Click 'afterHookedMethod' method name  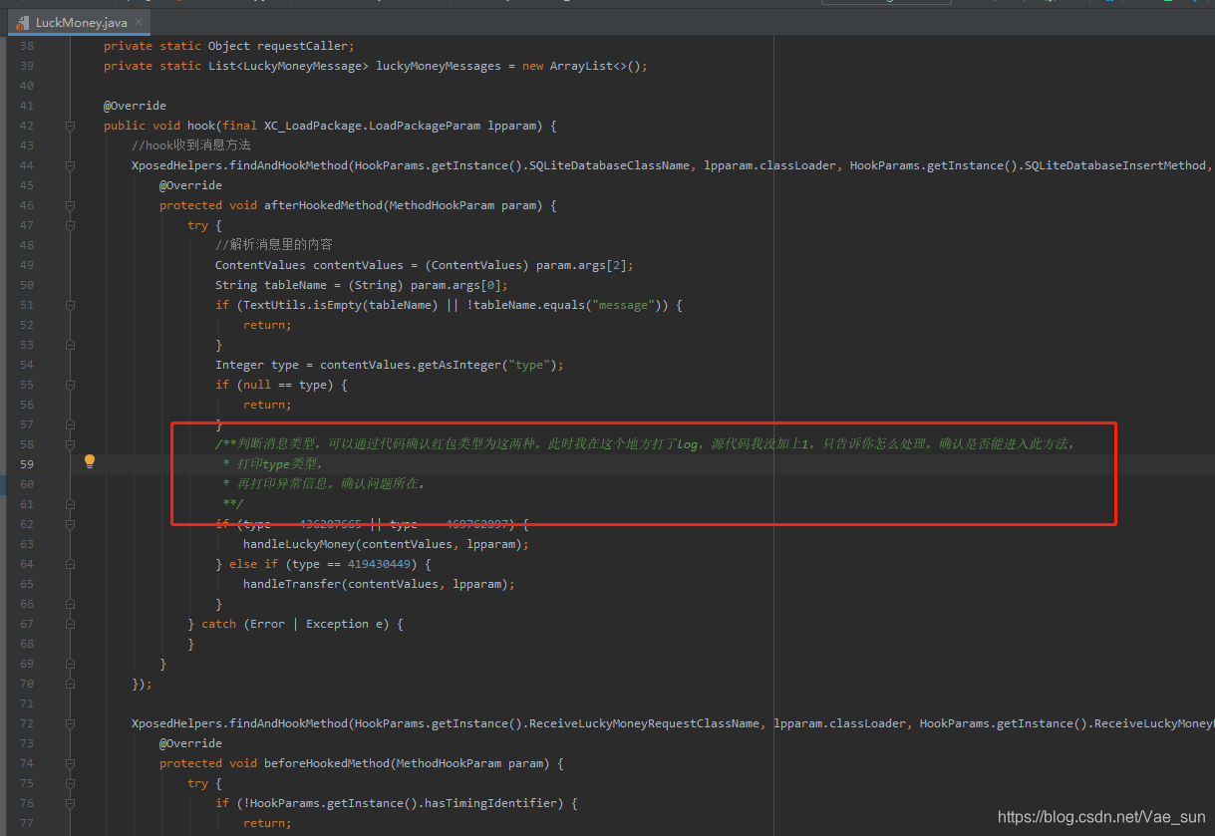coord(323,205)
